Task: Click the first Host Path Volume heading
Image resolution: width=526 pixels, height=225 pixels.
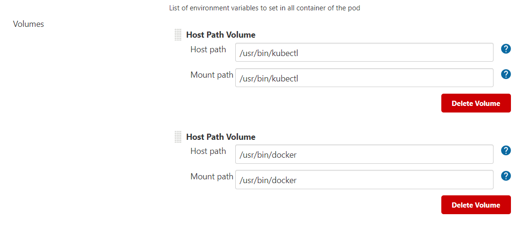Action: [x=221, y=34]
